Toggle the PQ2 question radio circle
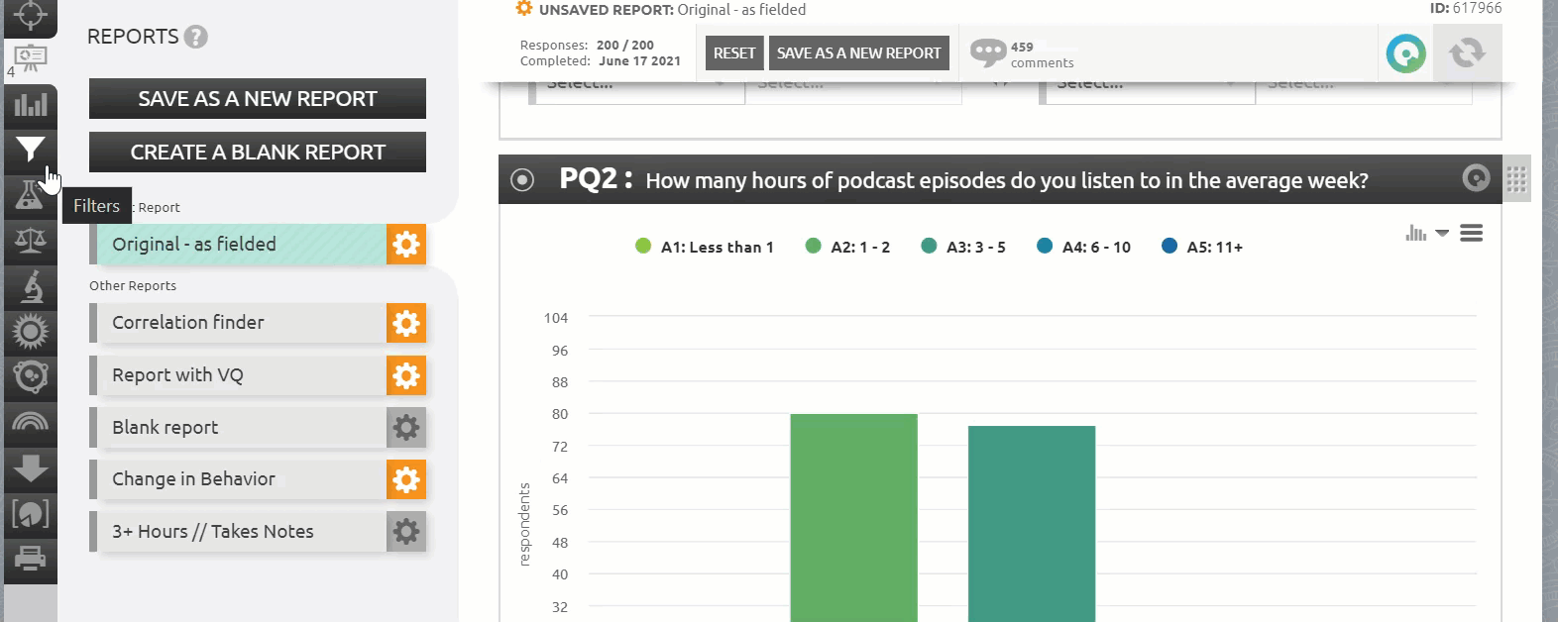The height and width of the screenshot is (622, 1558). pyautogui.click(x=522, y=180)
